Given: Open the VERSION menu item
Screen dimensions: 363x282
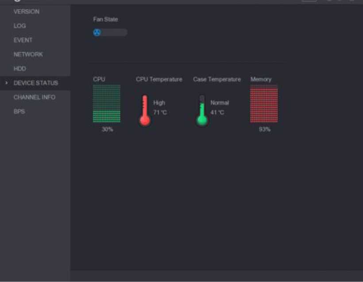Looking at the screenshot, I should [x=27, y=12].
